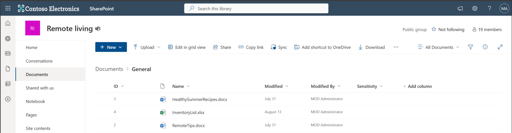Open the All Documents view dropdown

pyautogui.click(x=439, y=47)
